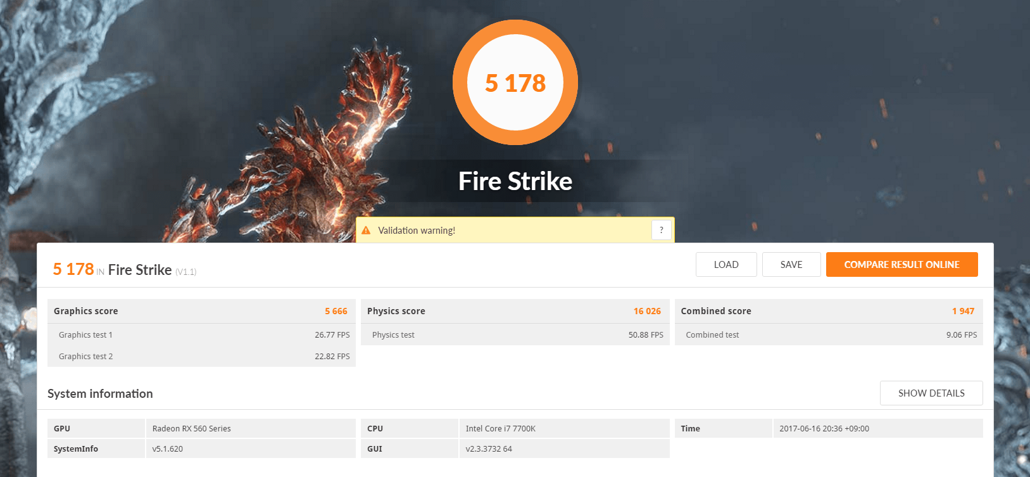Viewport: 1030px width, 477px height.
Task: Click the 1 947 combined score value
Action: click(x=963, y=311)
